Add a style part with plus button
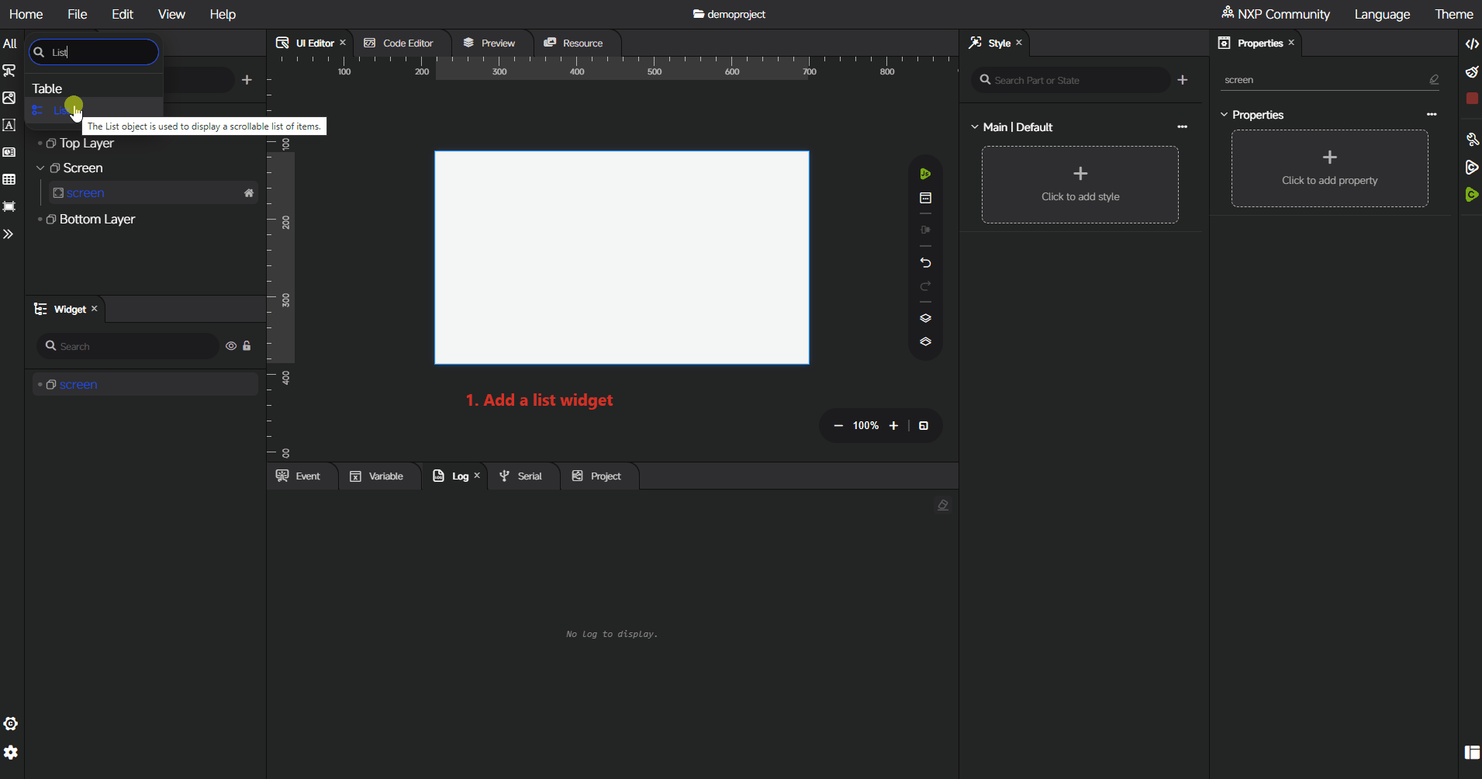 (1183, 79)
